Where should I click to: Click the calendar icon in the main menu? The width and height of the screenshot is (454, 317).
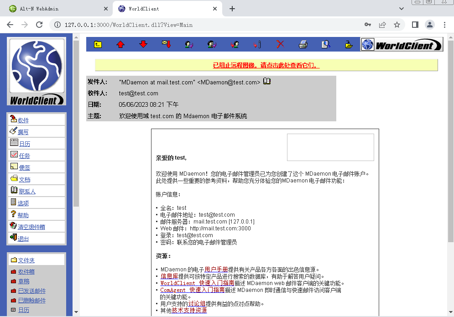click(x=14, y=142)
